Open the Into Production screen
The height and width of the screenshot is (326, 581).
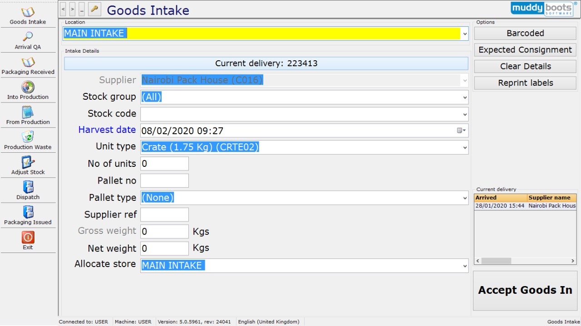point(28,90)
